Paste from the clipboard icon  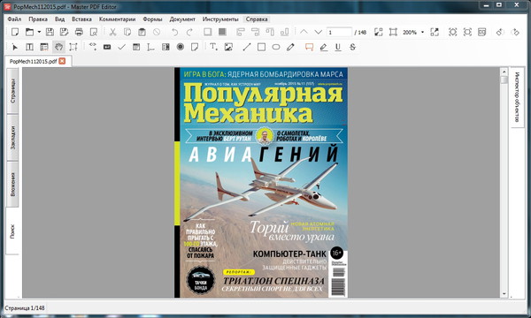pyautogui.click(x=142, y=32)
